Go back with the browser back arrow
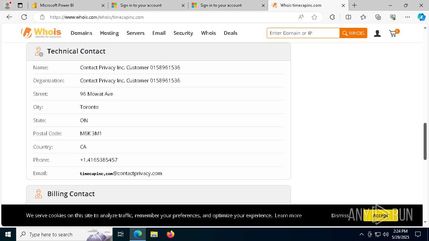This screenshot has width=429, height=241. click(x=9, y=17)
